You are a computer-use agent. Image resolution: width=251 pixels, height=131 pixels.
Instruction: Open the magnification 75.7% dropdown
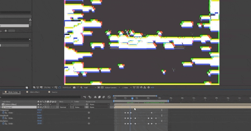[x=49, y=88]
